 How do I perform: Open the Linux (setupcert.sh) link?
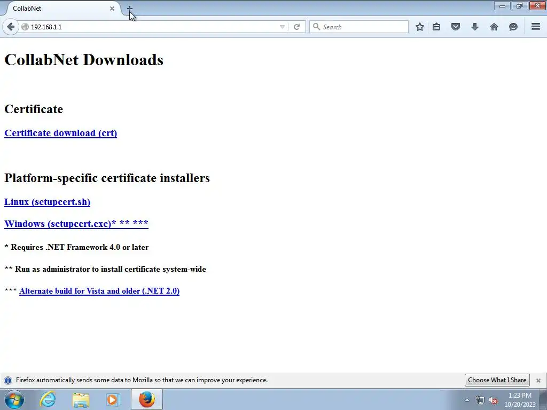pos(47,202)
